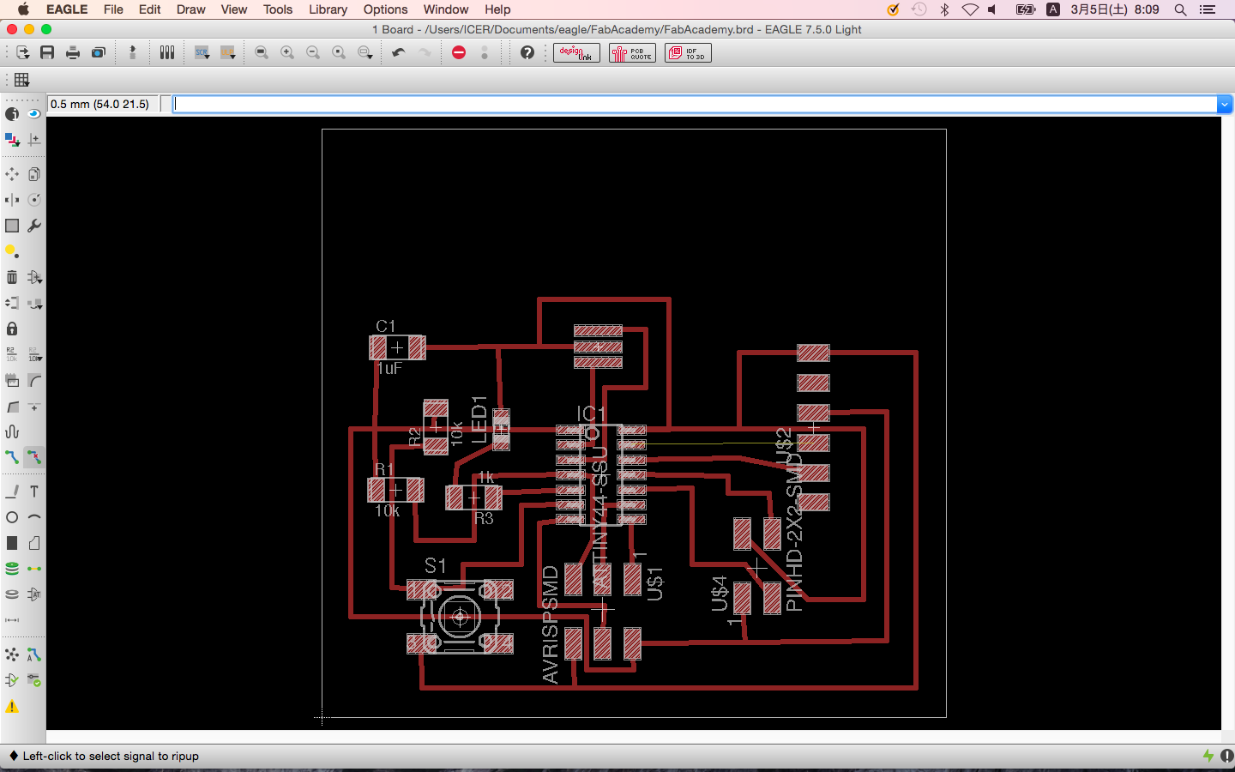
Task: Select the Smash tool
Action: click(x=12, y=380)
